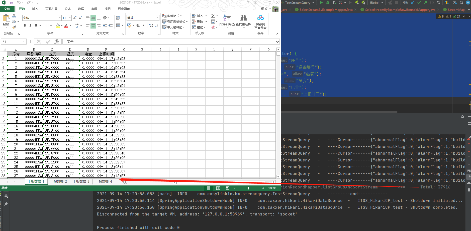Click the Git push green arrow icon
The width and height of the screenshot is (471, 231).
tap(425, 3)
